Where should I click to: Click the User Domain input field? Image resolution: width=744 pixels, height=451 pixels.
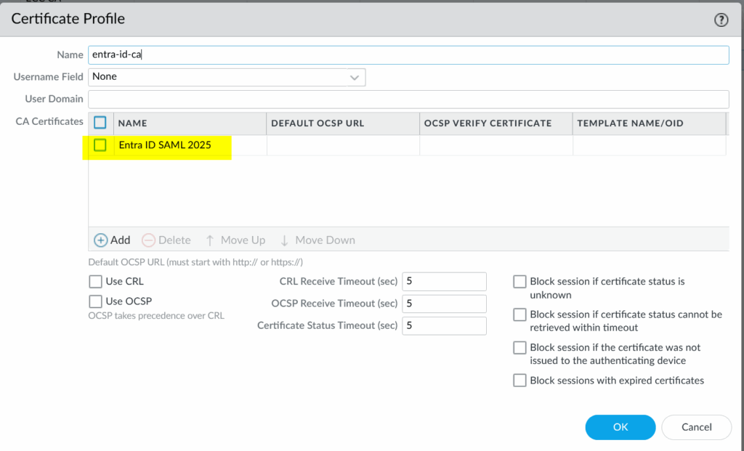[x=408, y=99]
